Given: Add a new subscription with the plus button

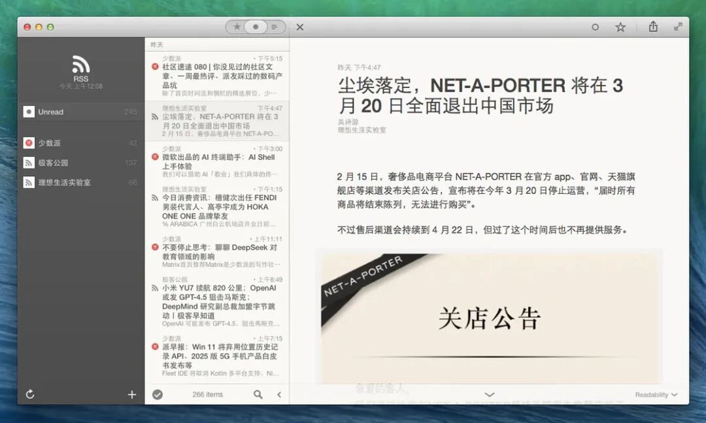Looking at the screenshot, I should 132,395.
